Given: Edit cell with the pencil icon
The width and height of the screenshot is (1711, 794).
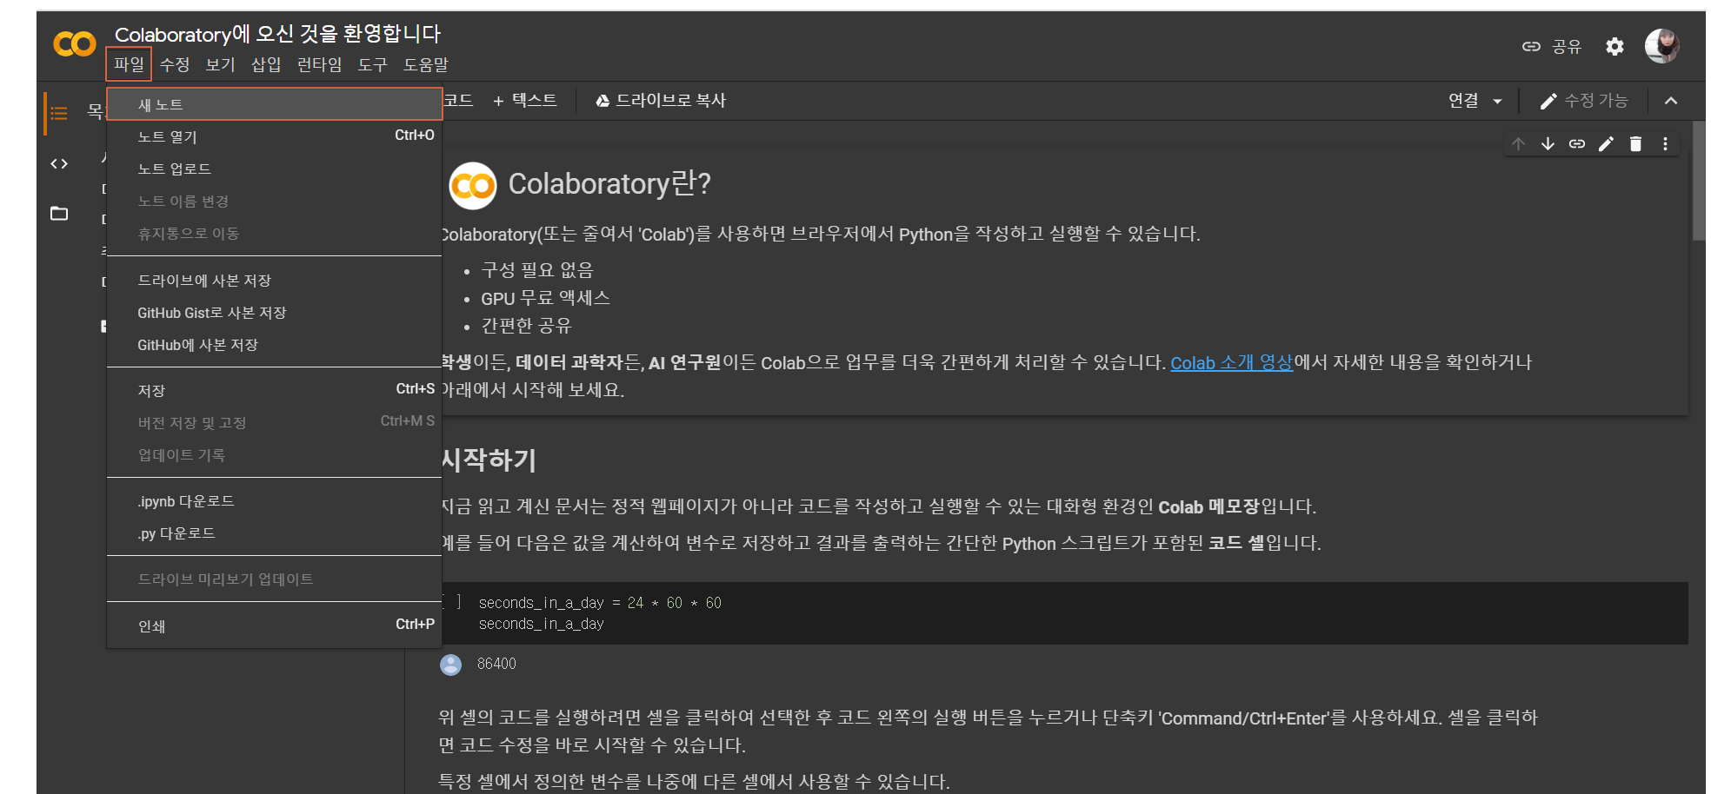Looking at the screenshot, I should coord(1607,144).
